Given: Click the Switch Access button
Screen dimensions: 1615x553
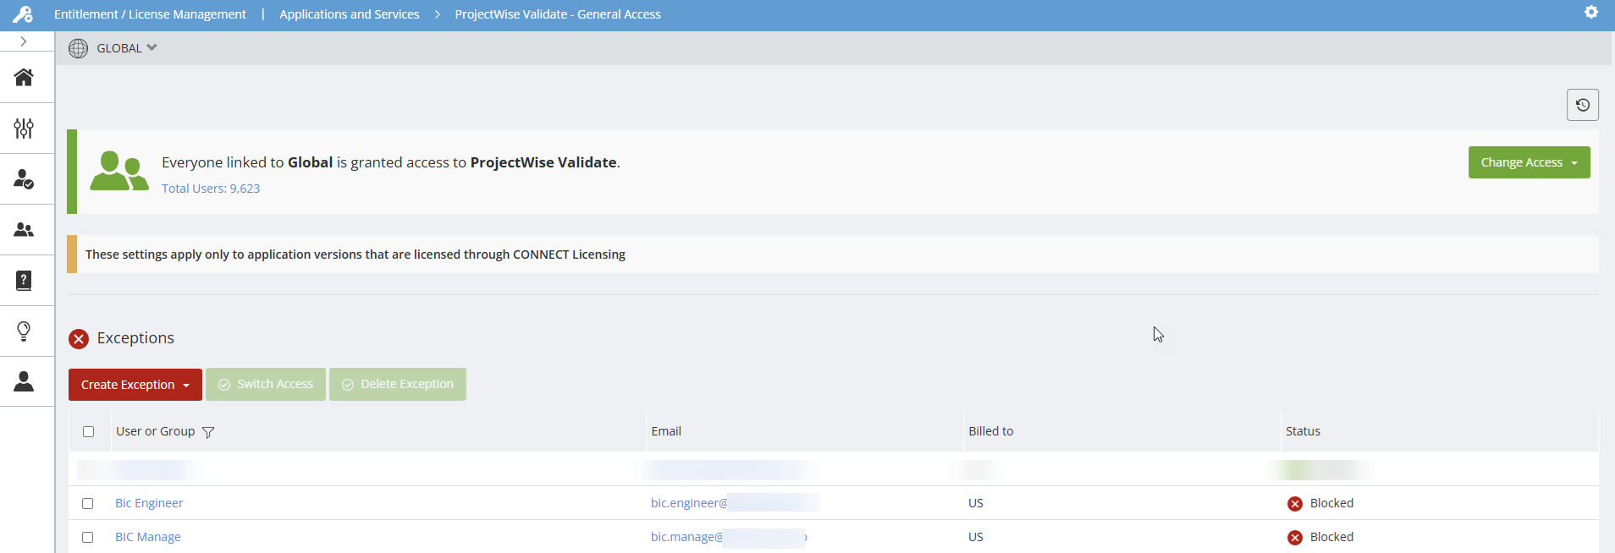Looking at the screenshot, I should click(x=266, y=384).
